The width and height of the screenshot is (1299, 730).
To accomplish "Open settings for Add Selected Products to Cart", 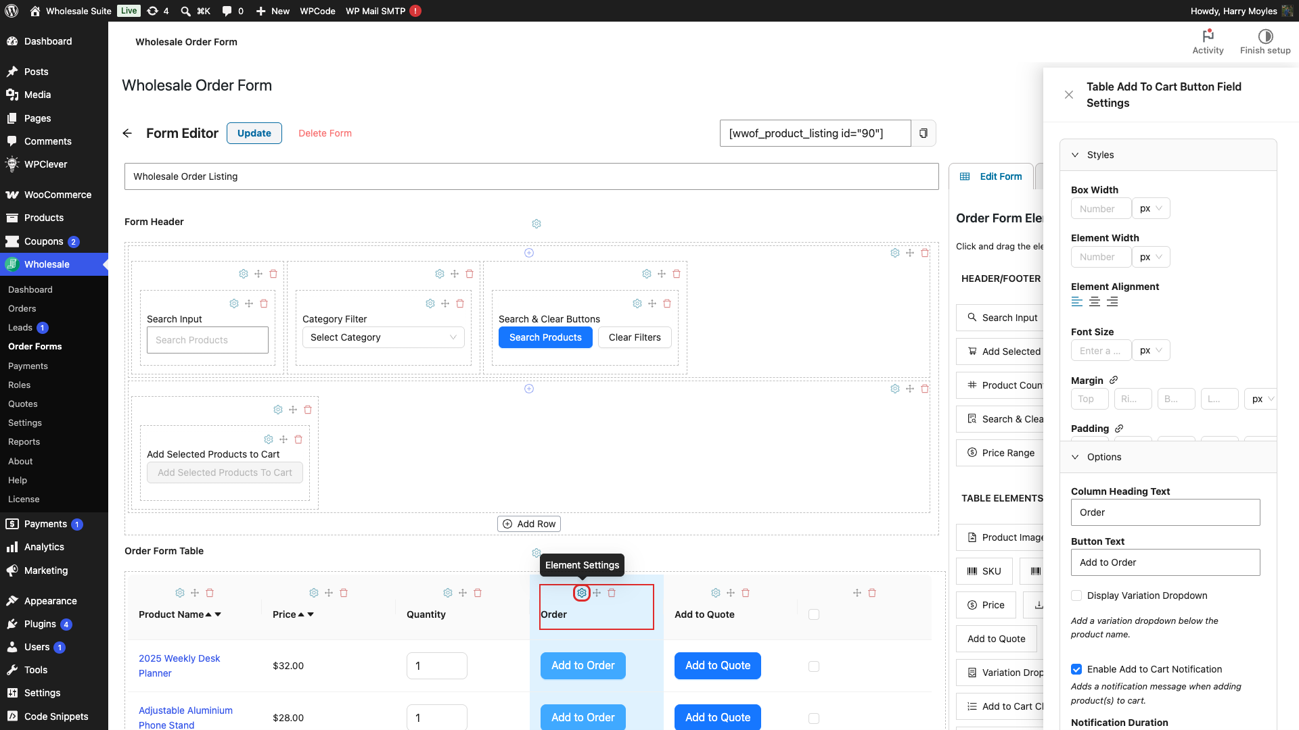I will (x=269, y=439).
